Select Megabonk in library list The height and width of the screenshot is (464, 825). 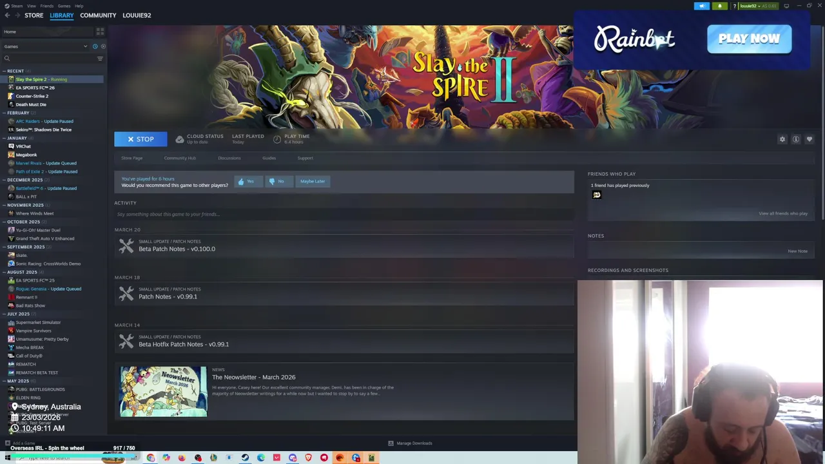(x=26, y=155)
